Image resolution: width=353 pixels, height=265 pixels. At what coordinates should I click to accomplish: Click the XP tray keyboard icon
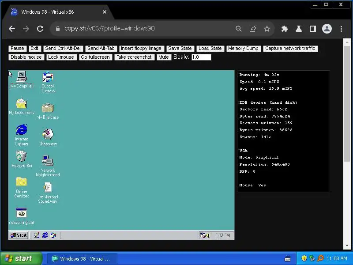(288, 258)
